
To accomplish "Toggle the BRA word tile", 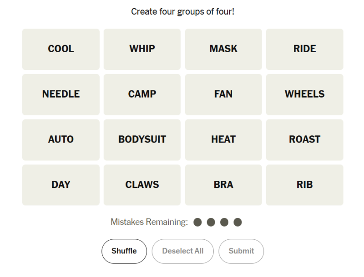I will tap(223, 185).
